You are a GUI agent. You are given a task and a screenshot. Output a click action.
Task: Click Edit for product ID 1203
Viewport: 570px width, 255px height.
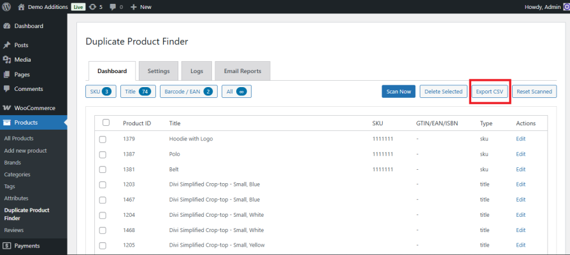(x=520, y=184)
